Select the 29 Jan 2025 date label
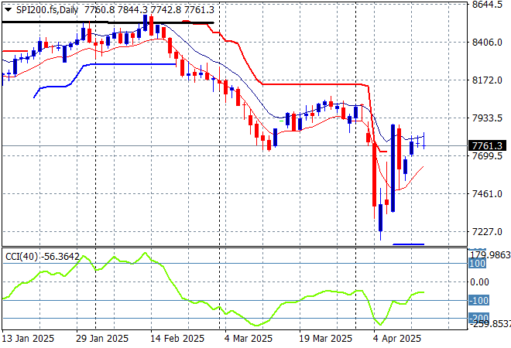The width and height of the screenshot is (511, 348). [x=102, y=339]
